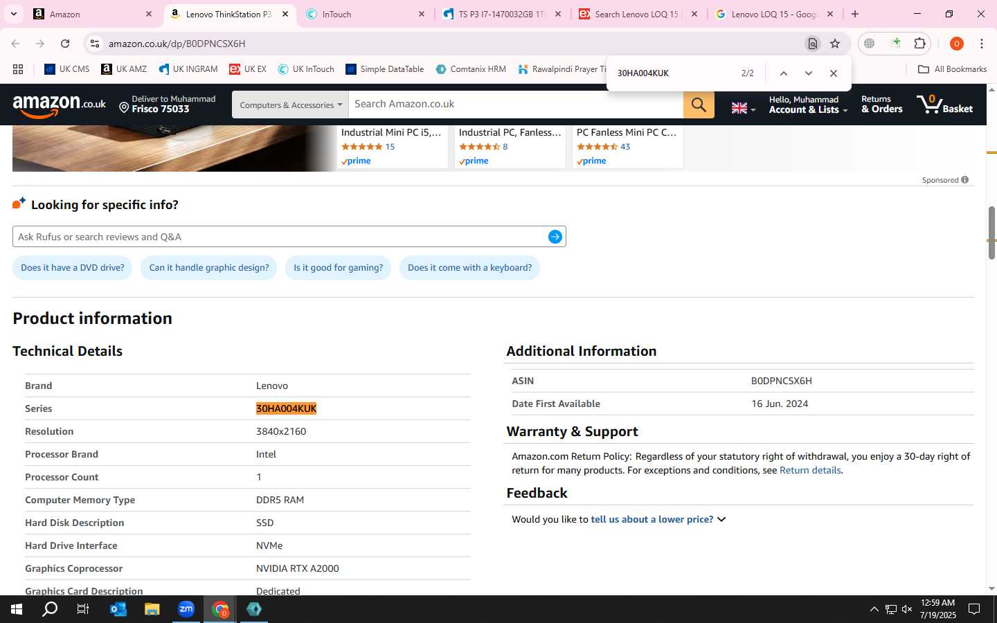Open Sponsored info icon

coord(964,180)
